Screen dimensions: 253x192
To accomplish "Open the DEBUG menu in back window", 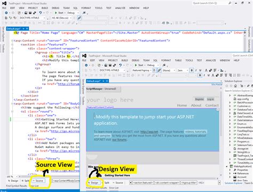I will [56, 8].
